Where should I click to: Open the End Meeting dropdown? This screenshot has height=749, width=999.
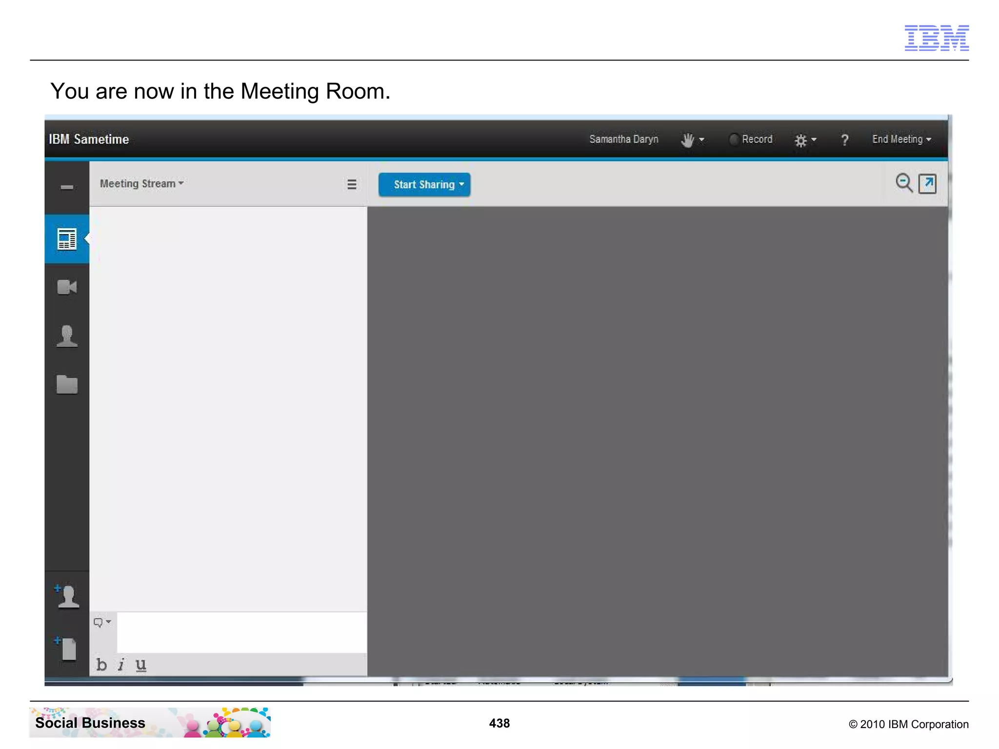click(x=902, y=139)
